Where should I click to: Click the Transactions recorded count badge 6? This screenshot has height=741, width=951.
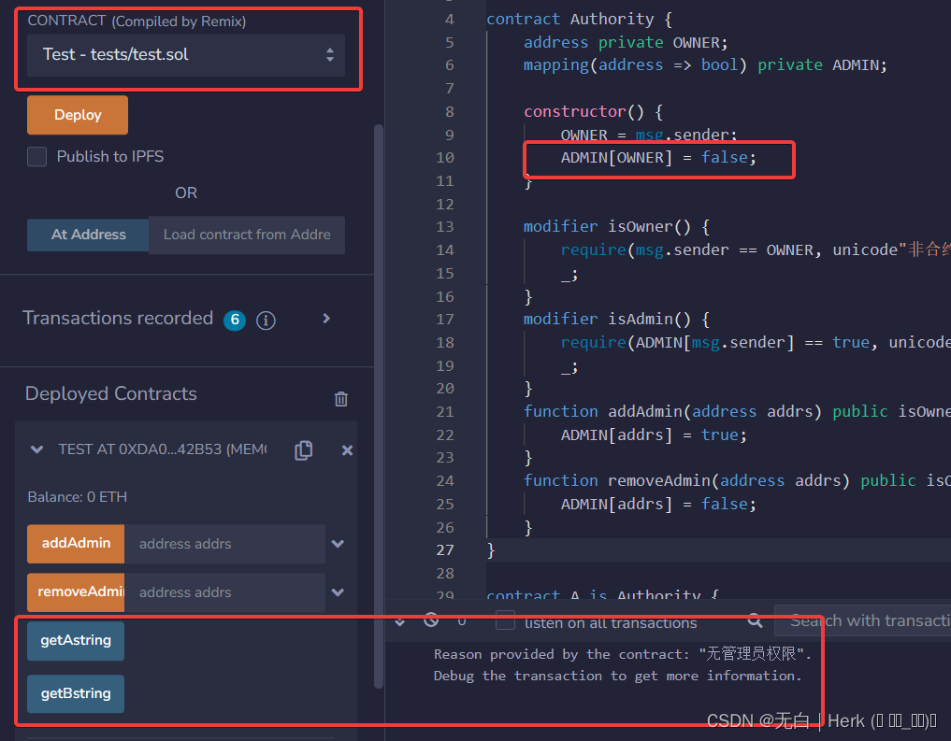click(x=235, y=320)
